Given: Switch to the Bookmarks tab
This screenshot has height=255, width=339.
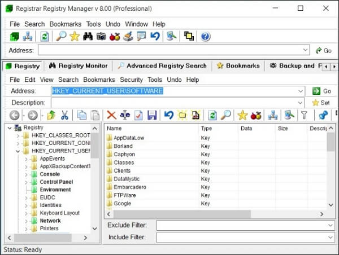Looking at the screenshot, I should tap(238, 65).
